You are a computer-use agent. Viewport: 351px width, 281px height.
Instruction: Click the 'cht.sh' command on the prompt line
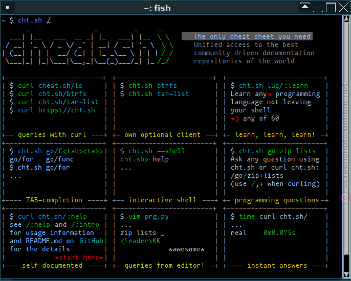coord(30,20)
